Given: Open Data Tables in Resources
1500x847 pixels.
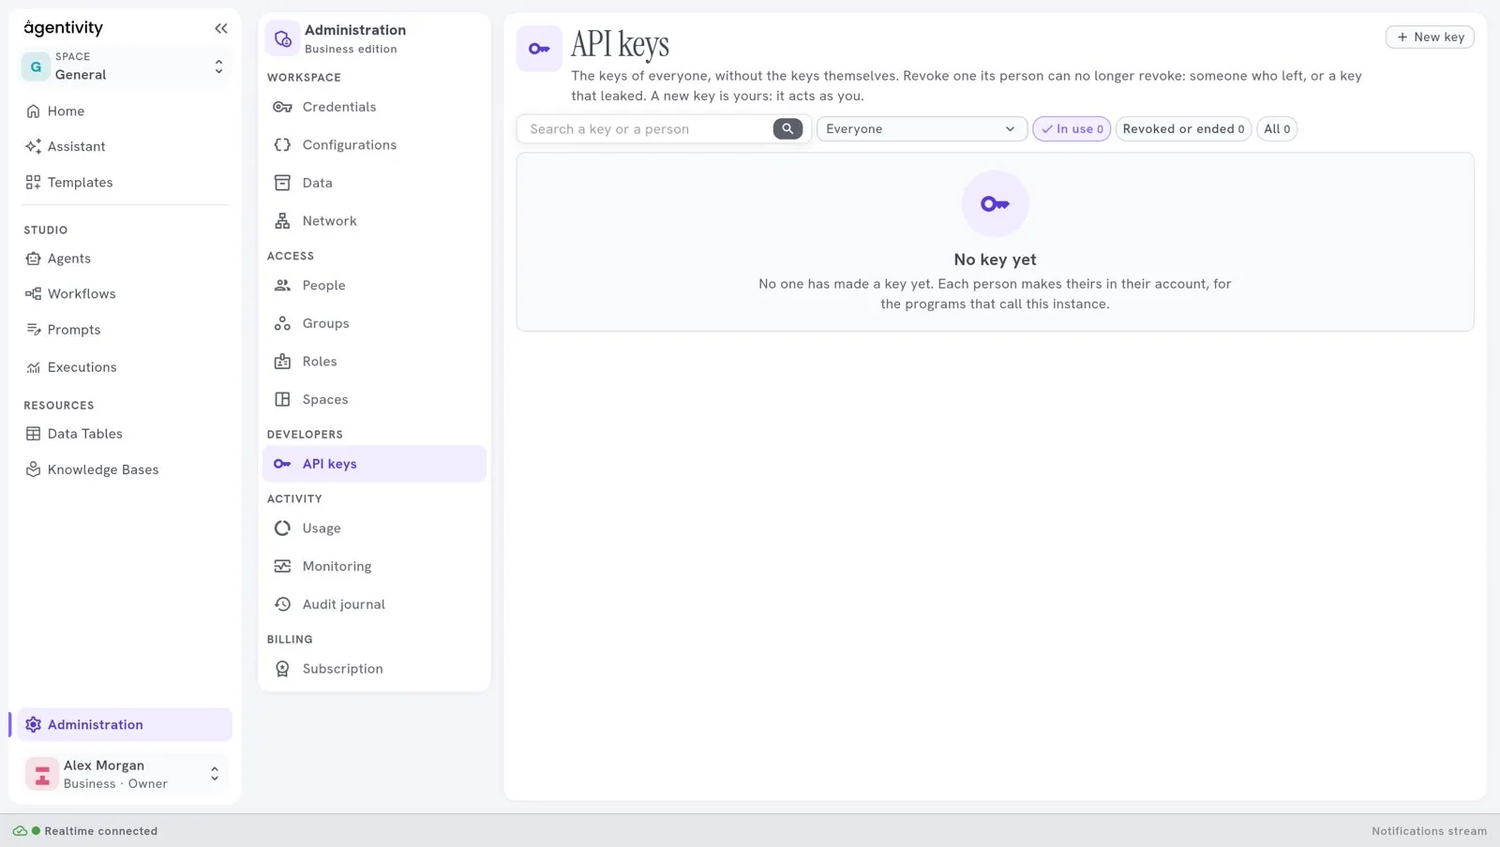Looking at the screenshot, I should click(124, 434).
